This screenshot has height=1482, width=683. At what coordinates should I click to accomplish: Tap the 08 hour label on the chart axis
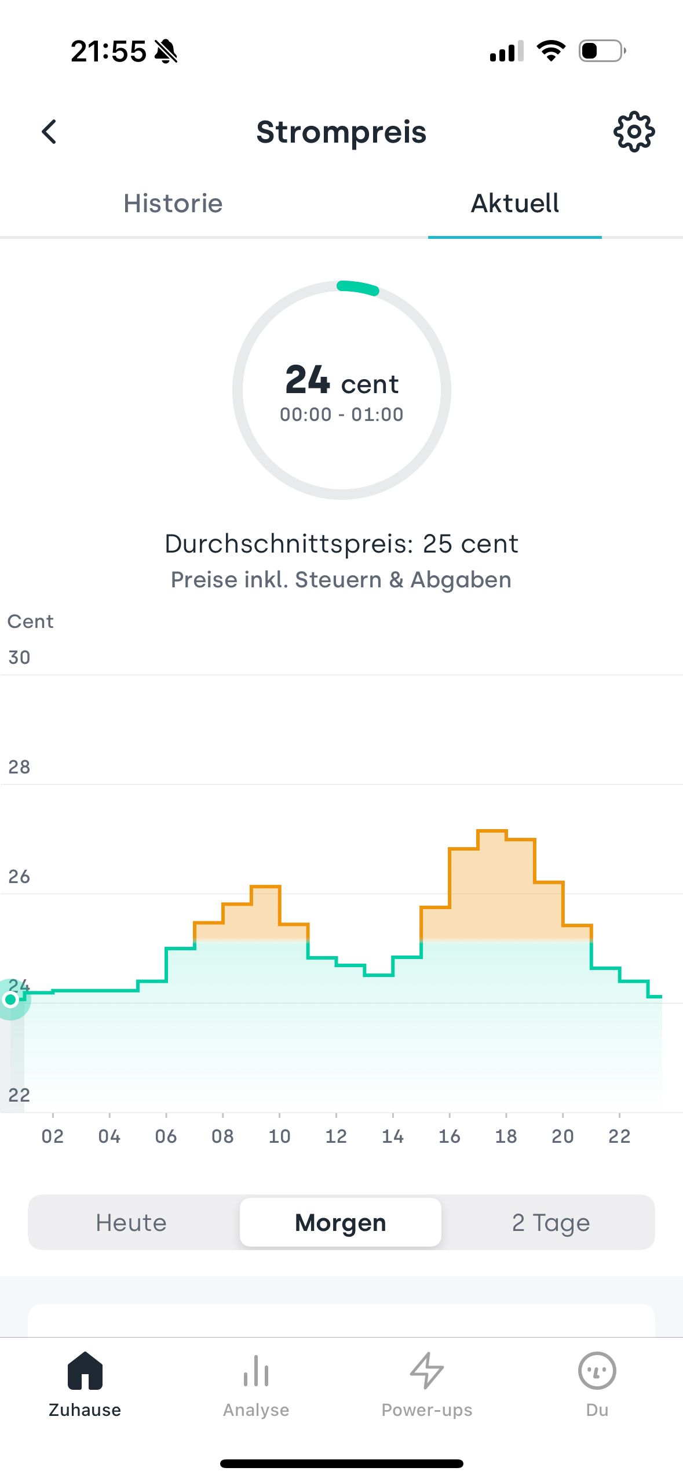click(x=222, y=1136)
